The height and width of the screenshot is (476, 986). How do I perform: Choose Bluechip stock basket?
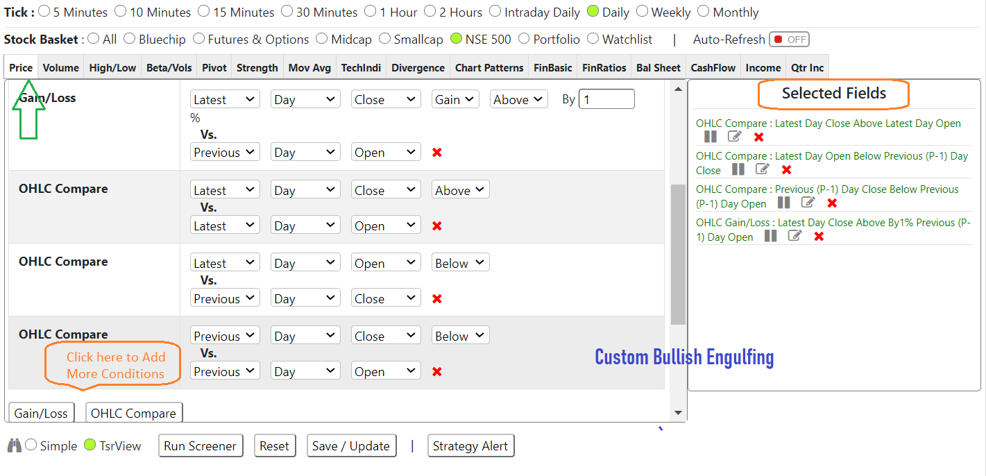[x=130, y=39]
